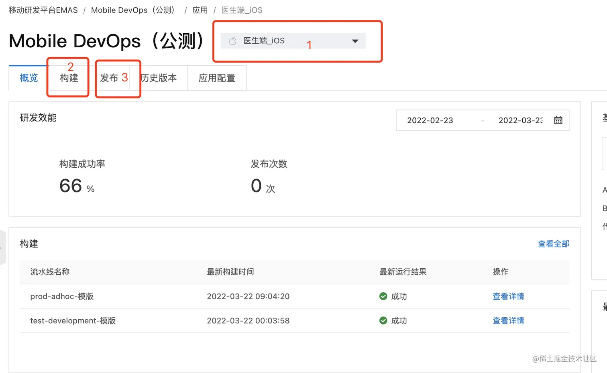Click the 构建成功率 label
Viewport: 607px width, 373px height.
82,164
